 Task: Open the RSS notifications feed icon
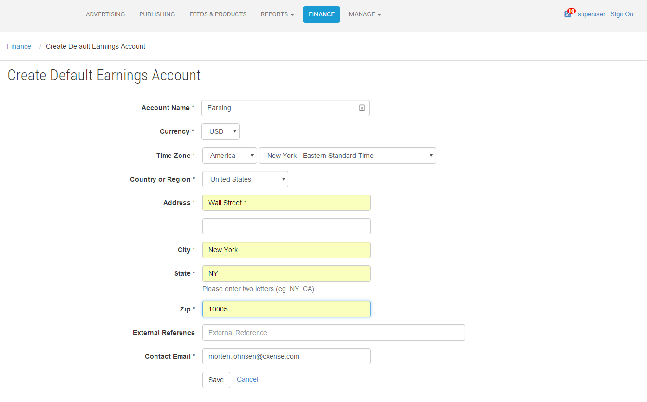[568, 14]
